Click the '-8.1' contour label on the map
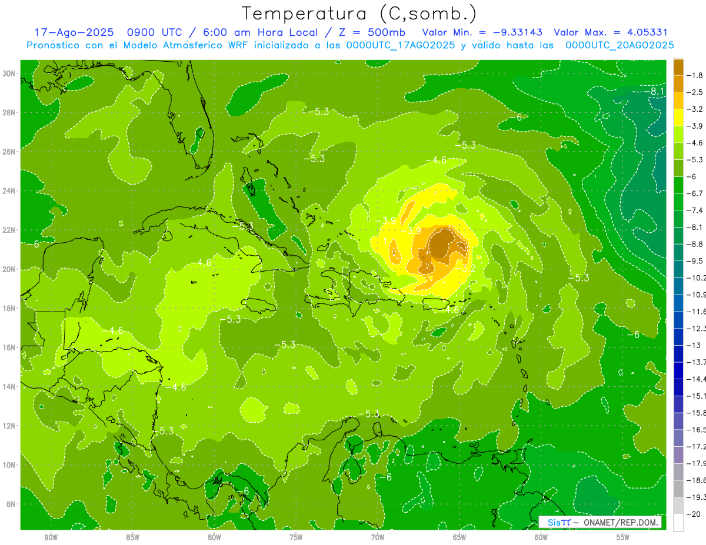Image resolution: width=706 pixels, height=545 pixels. click(x=653, y=92)
